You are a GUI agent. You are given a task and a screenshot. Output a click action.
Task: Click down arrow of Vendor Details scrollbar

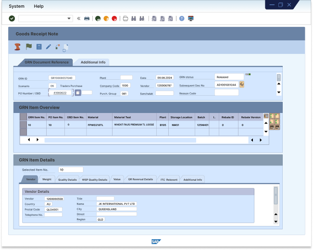point(276,222)
